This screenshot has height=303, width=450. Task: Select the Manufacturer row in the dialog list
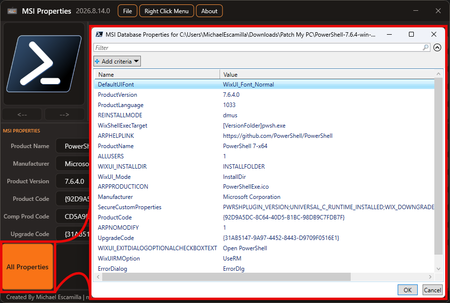[264, 197]
